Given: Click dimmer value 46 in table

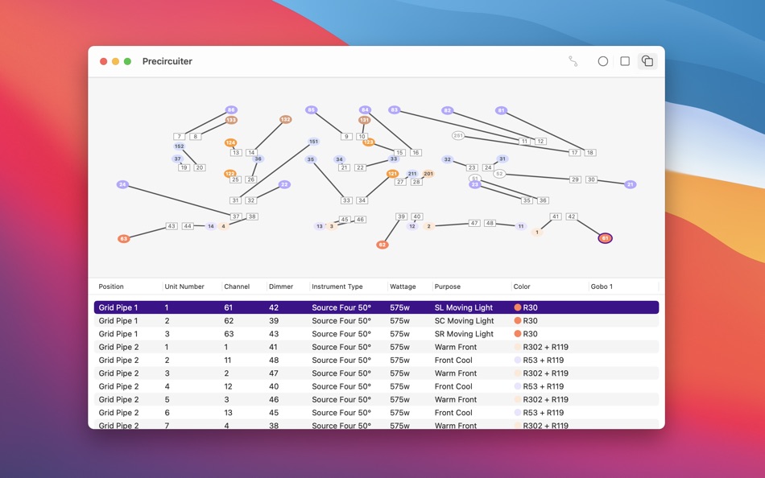Looking at the screenshot, I should pos(274,399).
